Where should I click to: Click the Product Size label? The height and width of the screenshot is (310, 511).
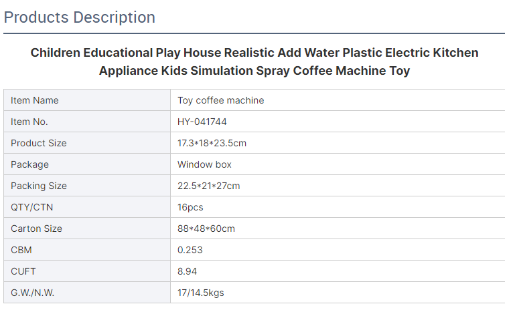click(x=38, y=143)
